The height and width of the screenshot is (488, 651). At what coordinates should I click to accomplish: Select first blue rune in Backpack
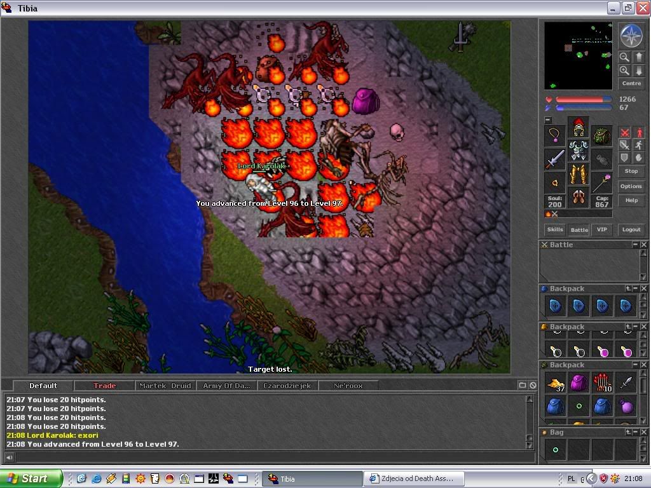[555, 306]
